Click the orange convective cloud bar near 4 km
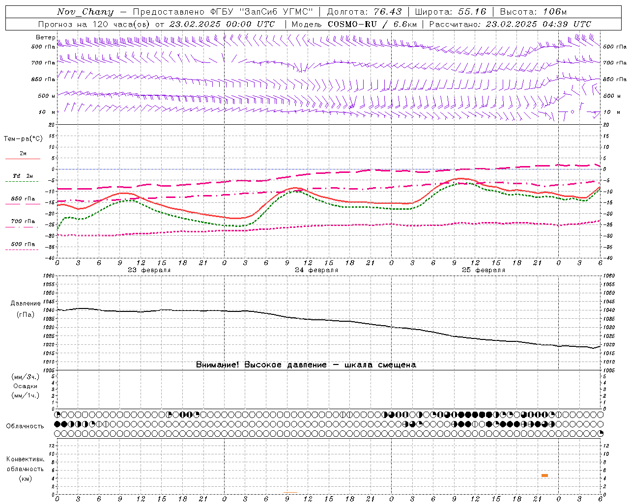Viewport: 629px width, 503px height. tap(544, 475)
